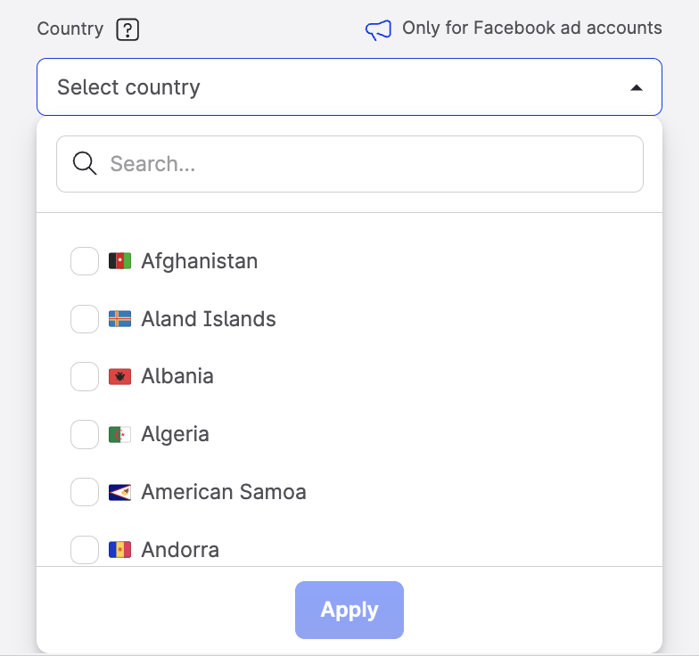Click the Algeria flag icon

pyautogui.click(x=119, y=435)
